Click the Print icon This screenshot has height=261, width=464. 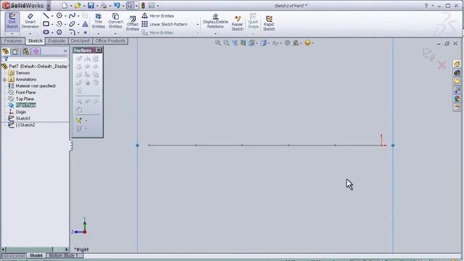[104, 5]
